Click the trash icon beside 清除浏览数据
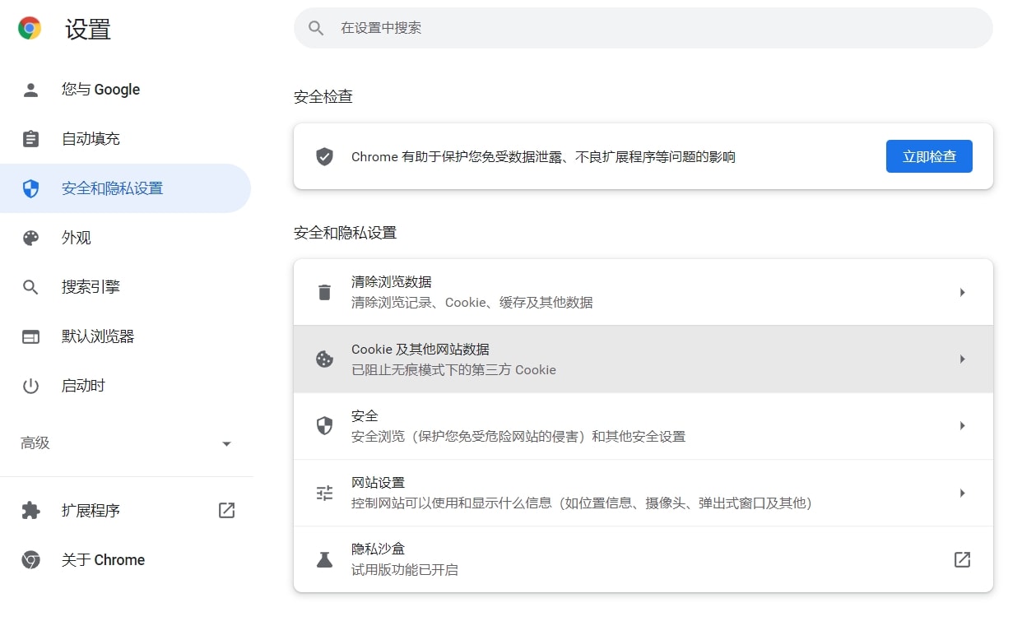Viewport: 1036px width, 635px height. click(324, 291)
